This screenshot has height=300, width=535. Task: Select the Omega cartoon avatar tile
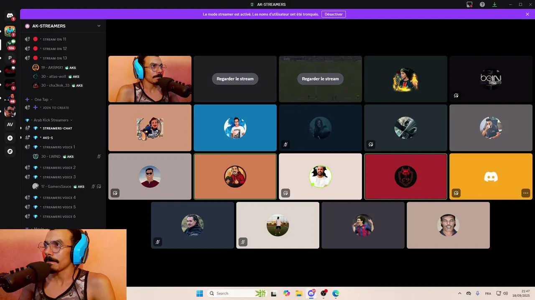pyautogui.click(x=150, y=128)
